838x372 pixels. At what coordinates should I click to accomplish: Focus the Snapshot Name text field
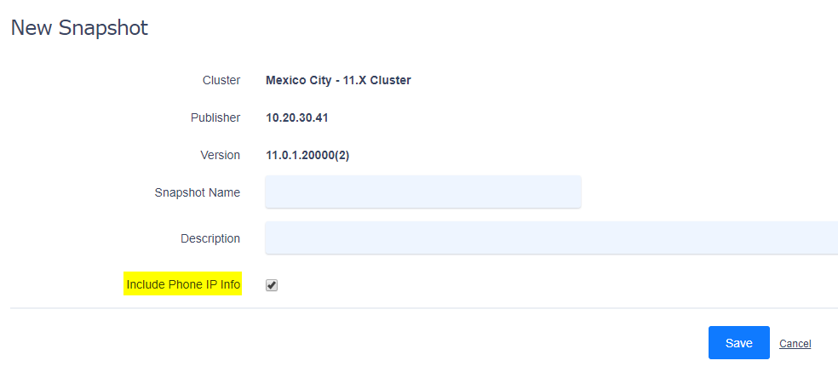coord(422,192)
